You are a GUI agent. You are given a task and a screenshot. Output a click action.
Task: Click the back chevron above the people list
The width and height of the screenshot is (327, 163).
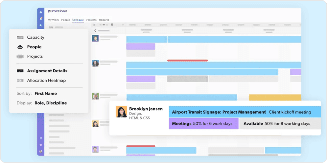click(95, 30)
